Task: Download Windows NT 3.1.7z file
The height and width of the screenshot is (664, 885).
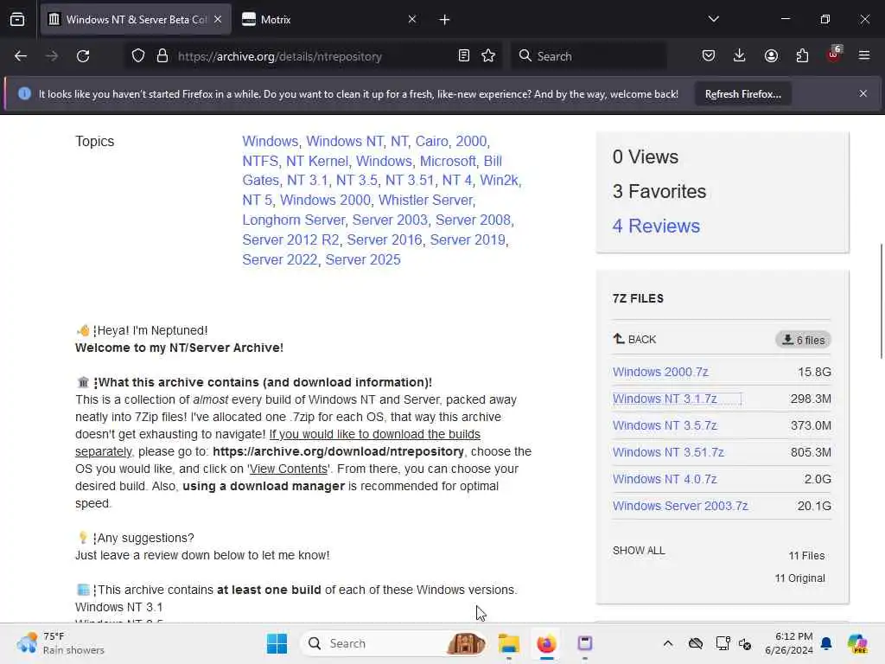Action: [665, 399]
